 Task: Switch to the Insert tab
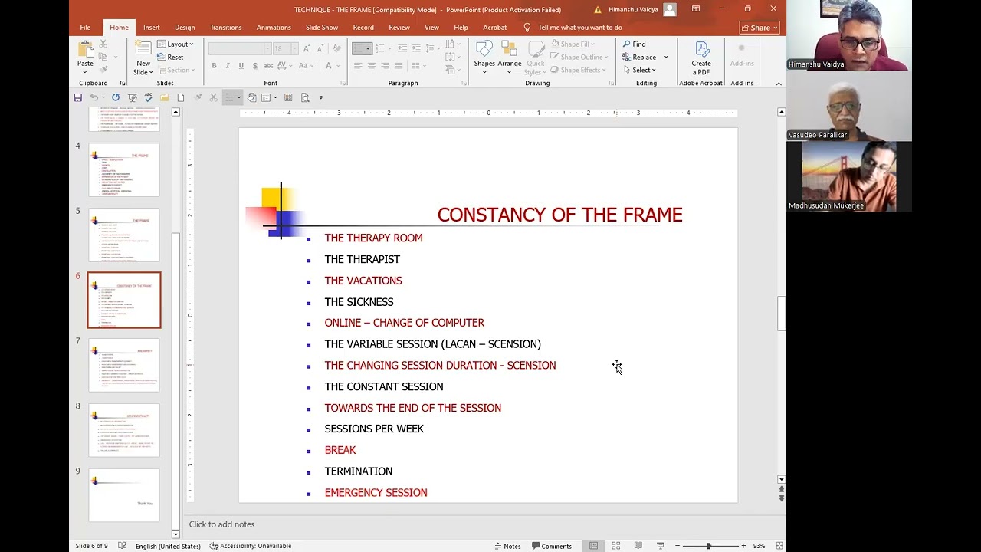(x=152, y=28)
